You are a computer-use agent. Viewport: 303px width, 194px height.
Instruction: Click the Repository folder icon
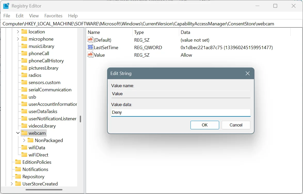pyautogui.click(x=18, y=176)
